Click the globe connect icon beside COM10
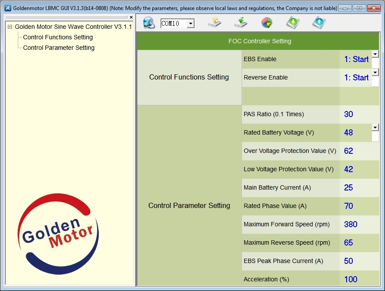Image resolution: width=385 pixels, height=291 pixels. (149, 23)
